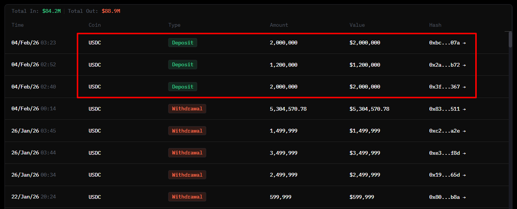The height and width of the screenshot is (209, 517).
Task: Open transaction hash 0xc2...a2e link
Action: [447, 131]
